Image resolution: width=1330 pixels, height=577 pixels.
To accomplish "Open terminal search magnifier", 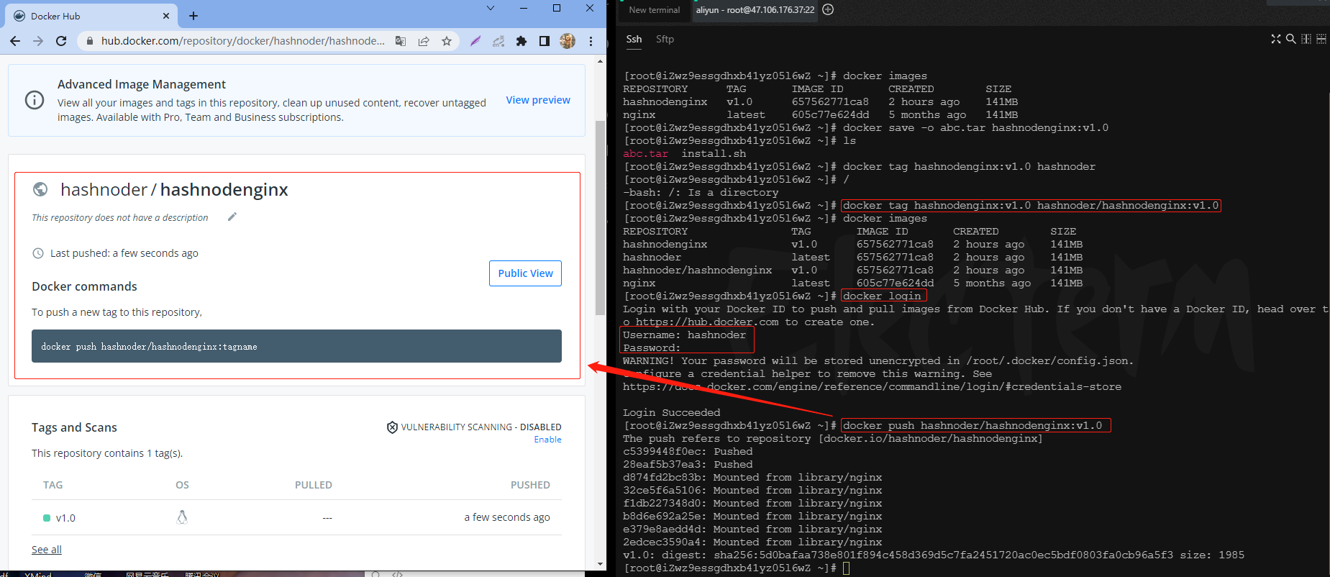I will point(1291,39).
